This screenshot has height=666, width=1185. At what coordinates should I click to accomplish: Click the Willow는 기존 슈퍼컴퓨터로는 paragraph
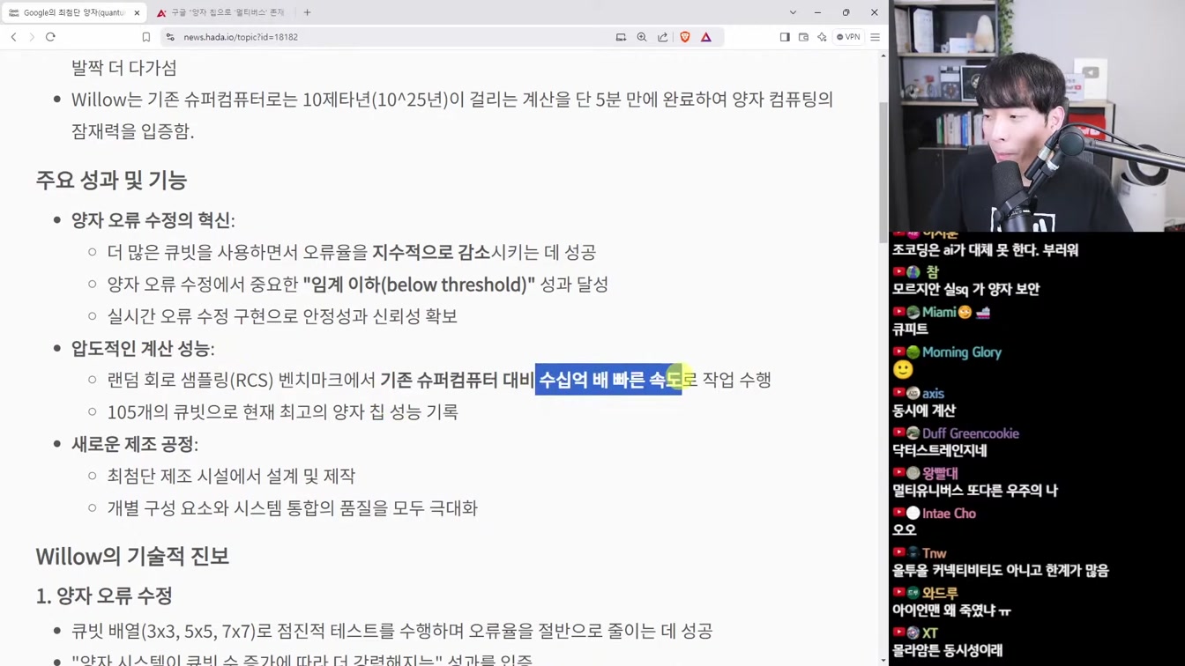(452, 115)
